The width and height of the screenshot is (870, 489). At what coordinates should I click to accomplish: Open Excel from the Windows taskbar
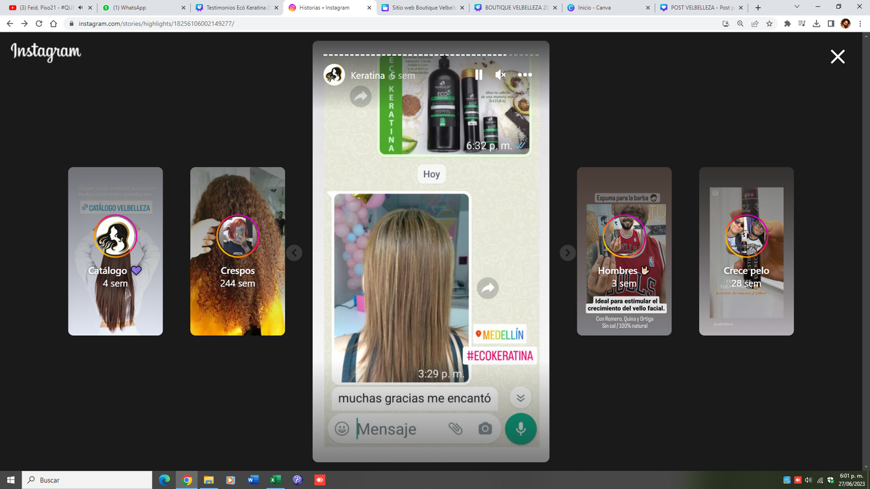click(275, 480)
